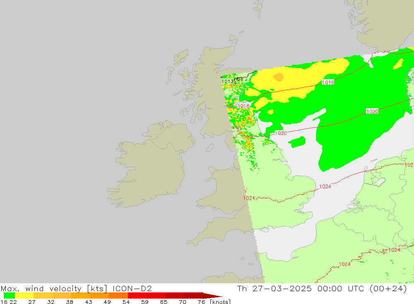
Task: Click the legend value '43'
Action: [x=89, y=302]
